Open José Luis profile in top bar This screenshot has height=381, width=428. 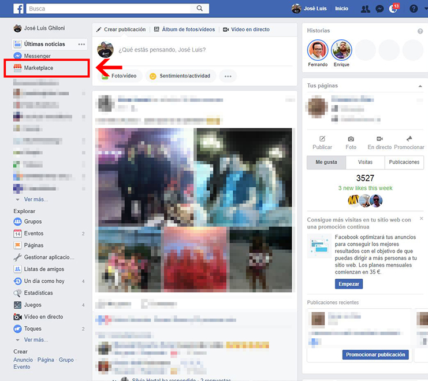coord(309,9)
